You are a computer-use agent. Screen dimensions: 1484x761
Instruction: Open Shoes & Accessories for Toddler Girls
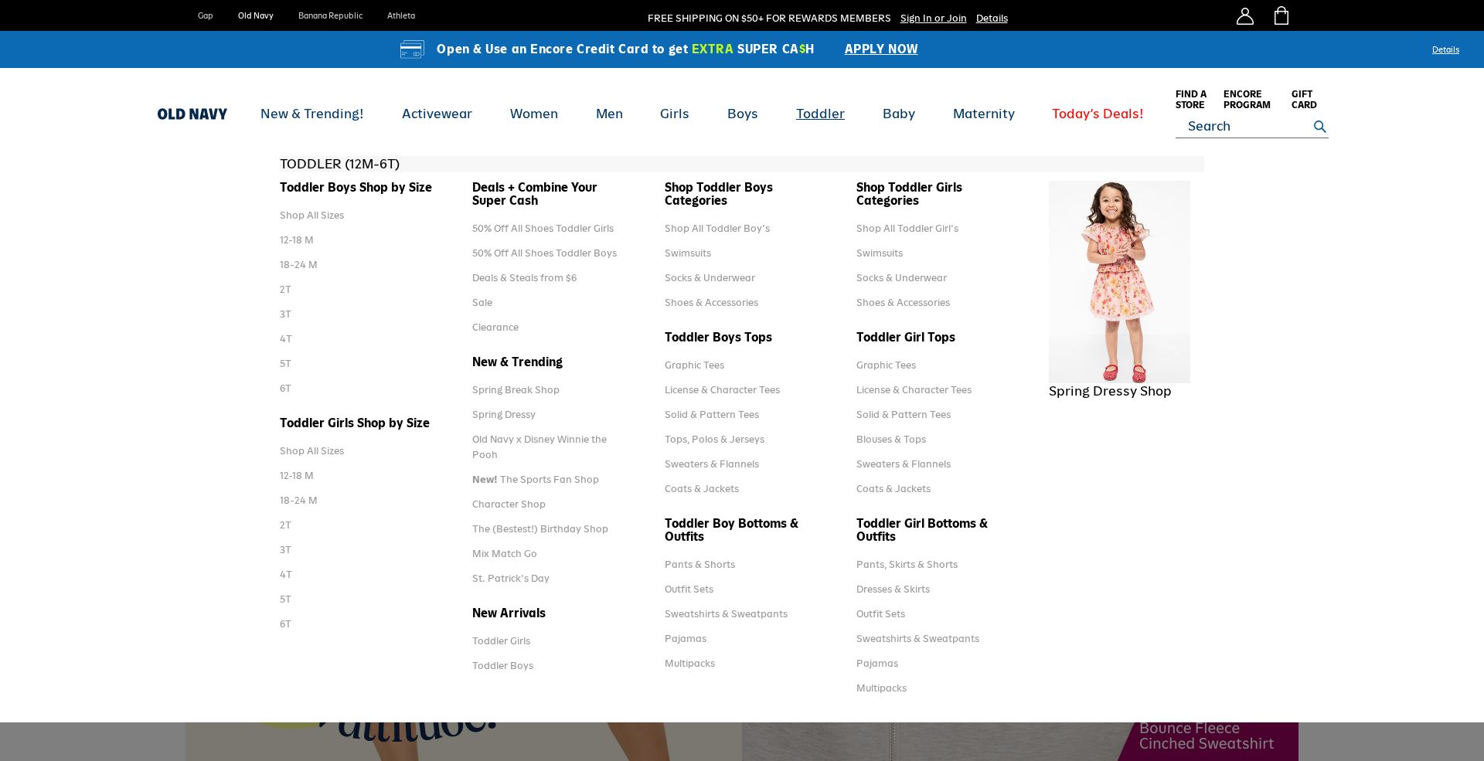(903, 302)
